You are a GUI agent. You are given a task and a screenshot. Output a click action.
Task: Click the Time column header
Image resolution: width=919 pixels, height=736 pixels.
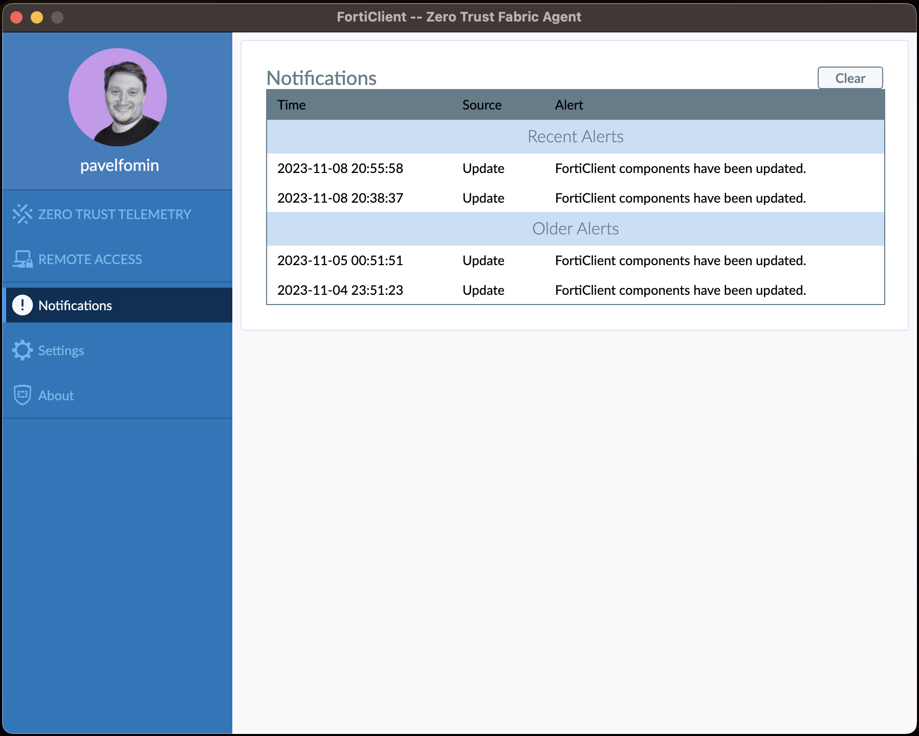pos(291,105)
